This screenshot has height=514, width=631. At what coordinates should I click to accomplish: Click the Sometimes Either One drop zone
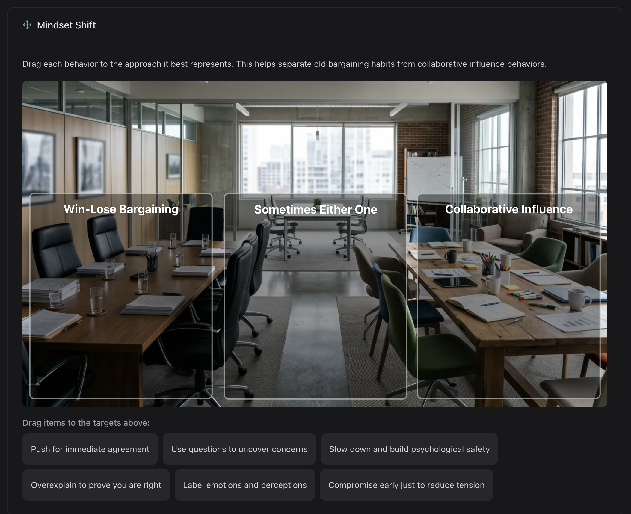pyautogui.click(x=315, y=296)
